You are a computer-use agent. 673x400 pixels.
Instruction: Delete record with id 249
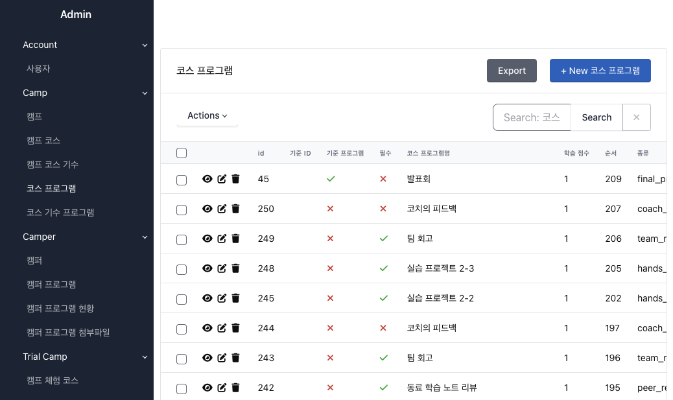point(235,239)
